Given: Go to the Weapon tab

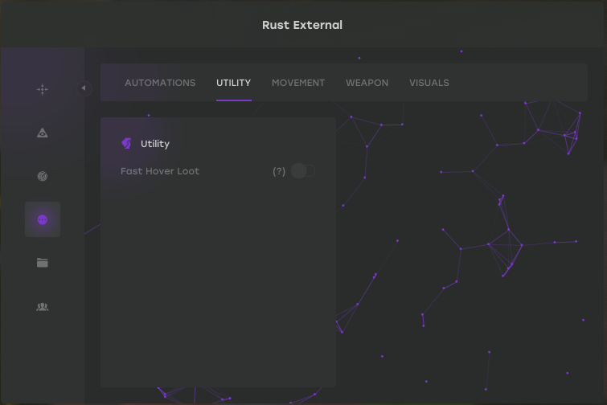Looking at the screenshot, I should (367, 83).
